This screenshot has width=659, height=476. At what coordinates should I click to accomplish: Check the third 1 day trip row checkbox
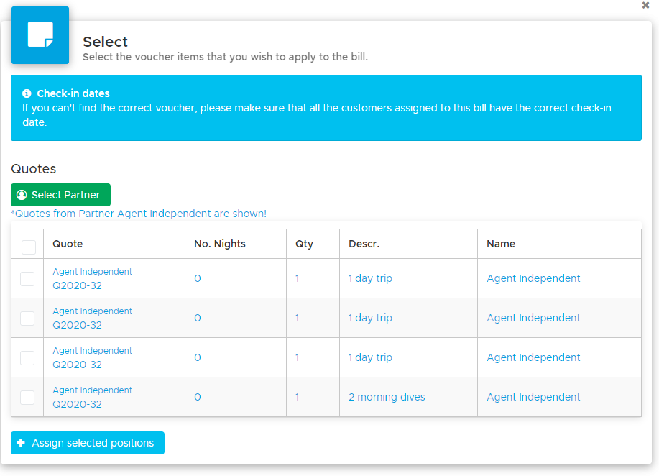(27, 358)
